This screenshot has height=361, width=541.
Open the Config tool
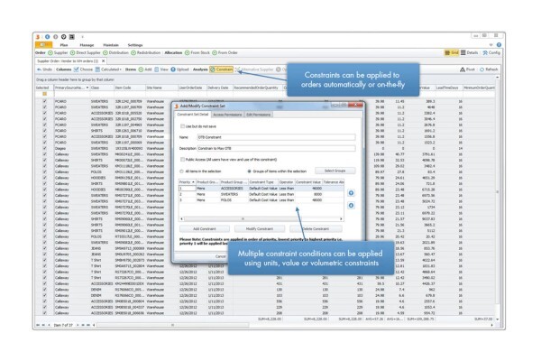(491, 53)
